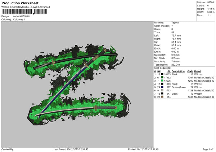
Task: Select the Code column header
Action: point(190,71)
